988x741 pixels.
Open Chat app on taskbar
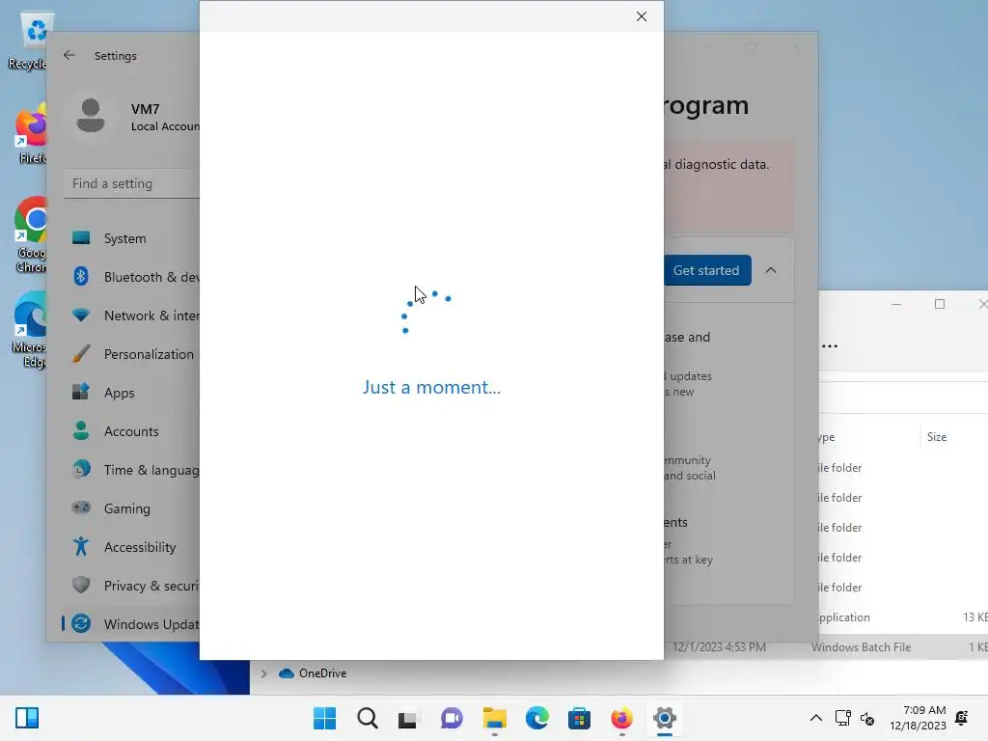tap(452, 718)
